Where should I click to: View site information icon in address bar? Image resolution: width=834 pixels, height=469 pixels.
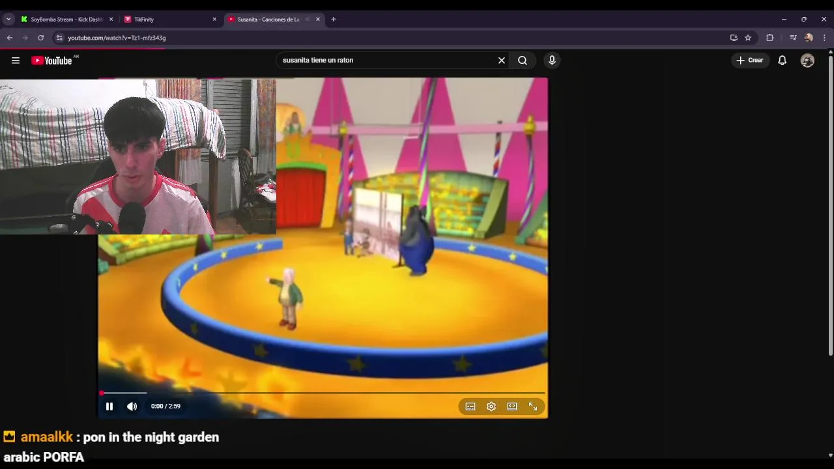[x=59, y=38]
